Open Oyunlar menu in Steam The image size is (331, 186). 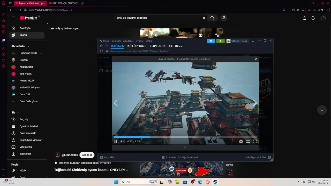click(x=139, y=41)
